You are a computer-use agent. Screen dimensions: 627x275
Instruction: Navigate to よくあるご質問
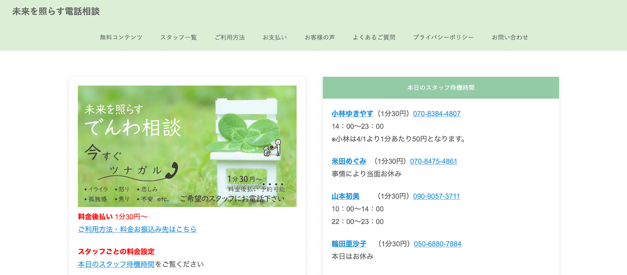click(374, 37)
